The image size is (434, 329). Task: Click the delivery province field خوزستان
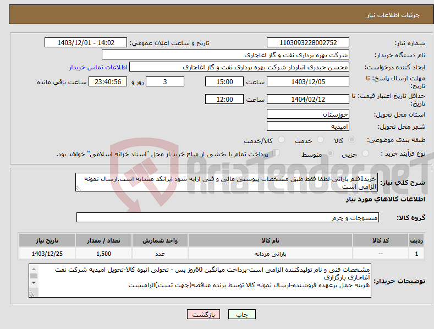pos(308,114)
